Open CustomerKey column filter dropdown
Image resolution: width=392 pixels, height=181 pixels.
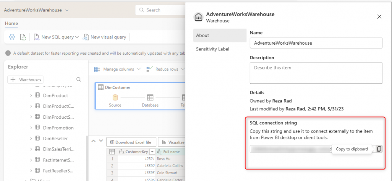tap(152, 152)
